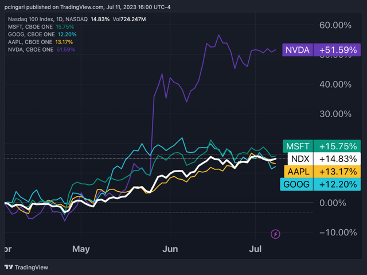This screenshot has height=275, width=367.
Task: Click the Jun label on time axis
Action: tap(171, 250)
